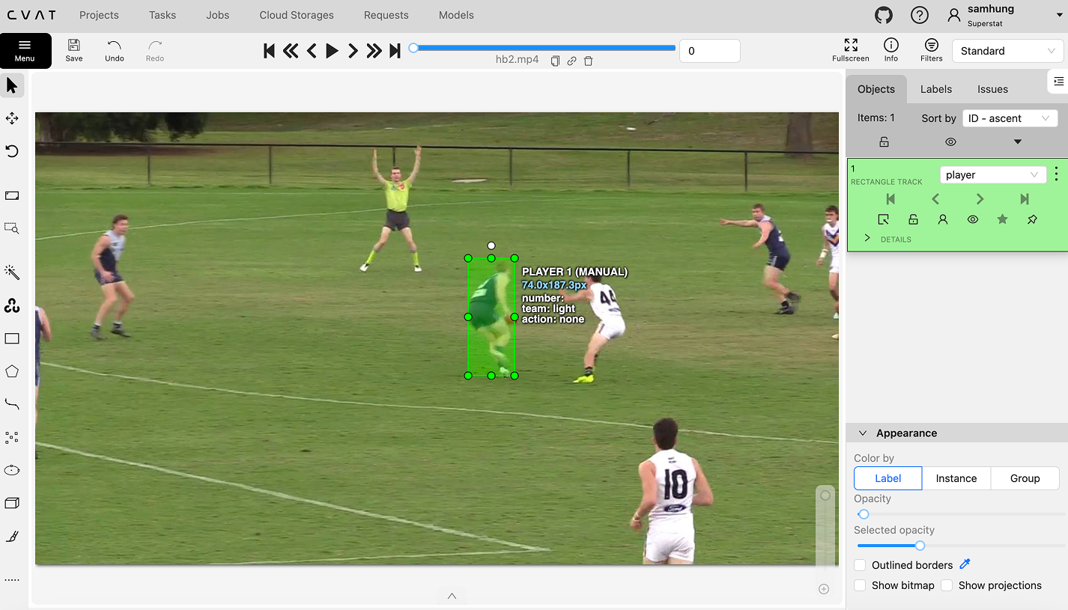Image resolution: width=1068 pixels, height=610 pixels.
Task: Toggle visibility of player 1 track
Action: 972,219
